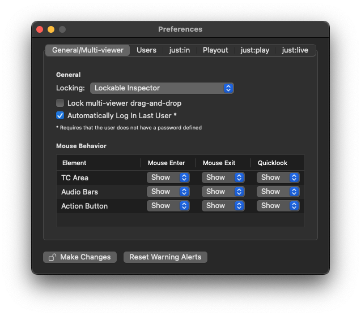Open the Users tab
361x316 pixels.
(146, 50)
